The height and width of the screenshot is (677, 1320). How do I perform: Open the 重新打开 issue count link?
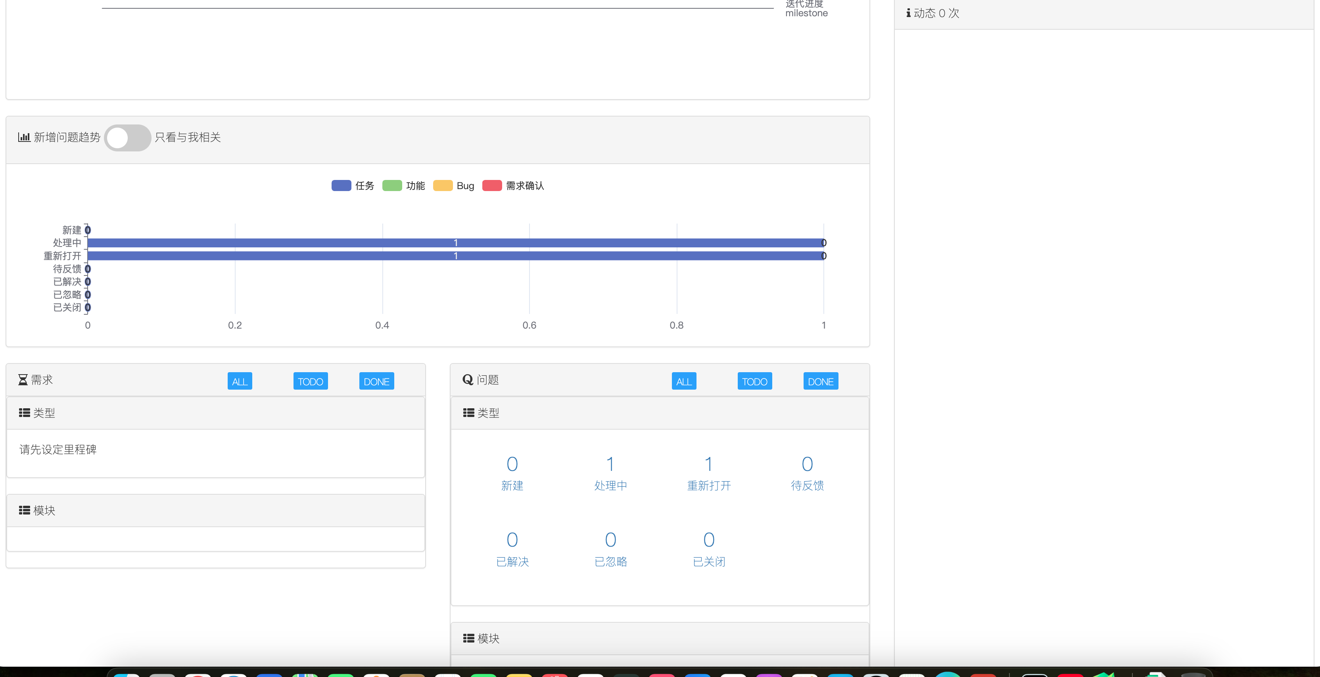(x=709, y=473)
